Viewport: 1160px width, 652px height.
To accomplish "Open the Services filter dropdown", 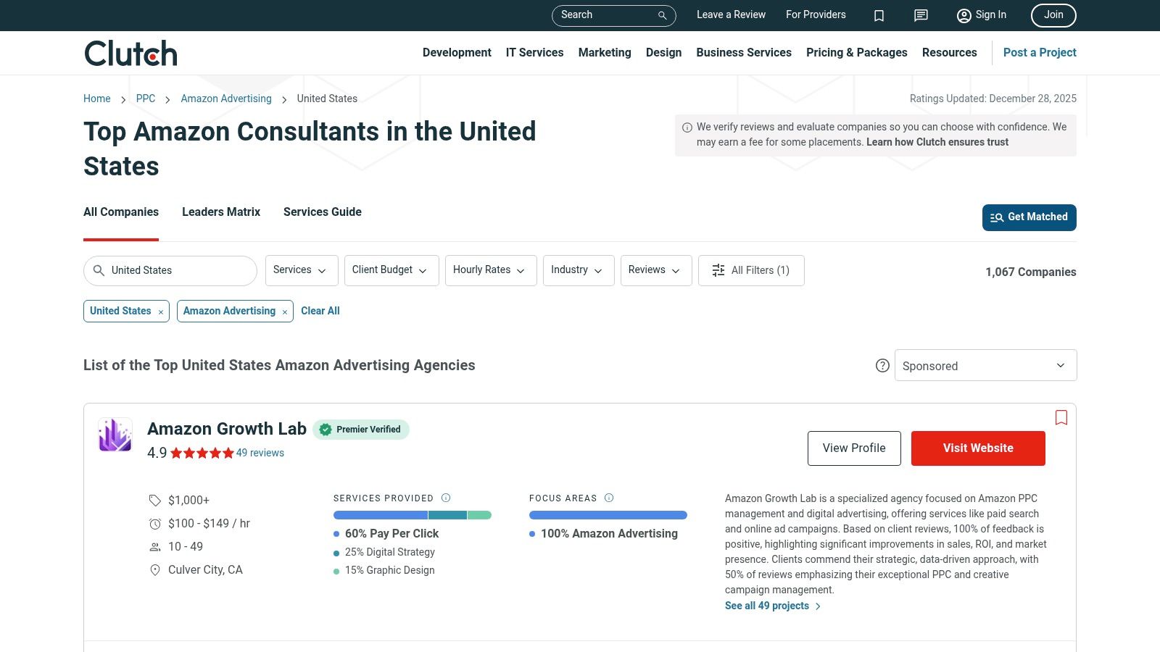I will pos(302,270).
